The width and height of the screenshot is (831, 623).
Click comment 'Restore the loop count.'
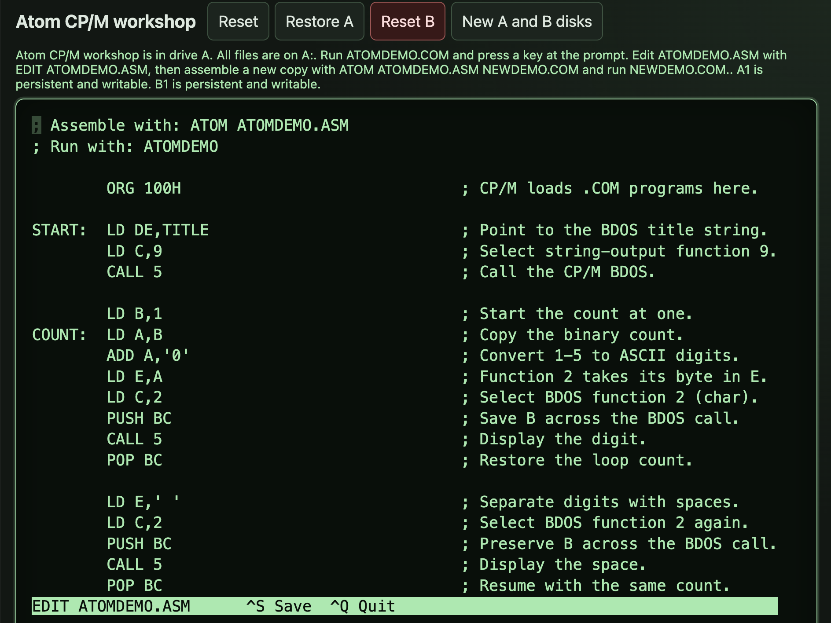point(586,460)
